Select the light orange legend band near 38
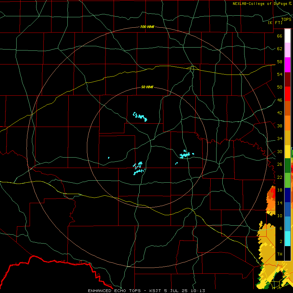 (x=287, y=123)
